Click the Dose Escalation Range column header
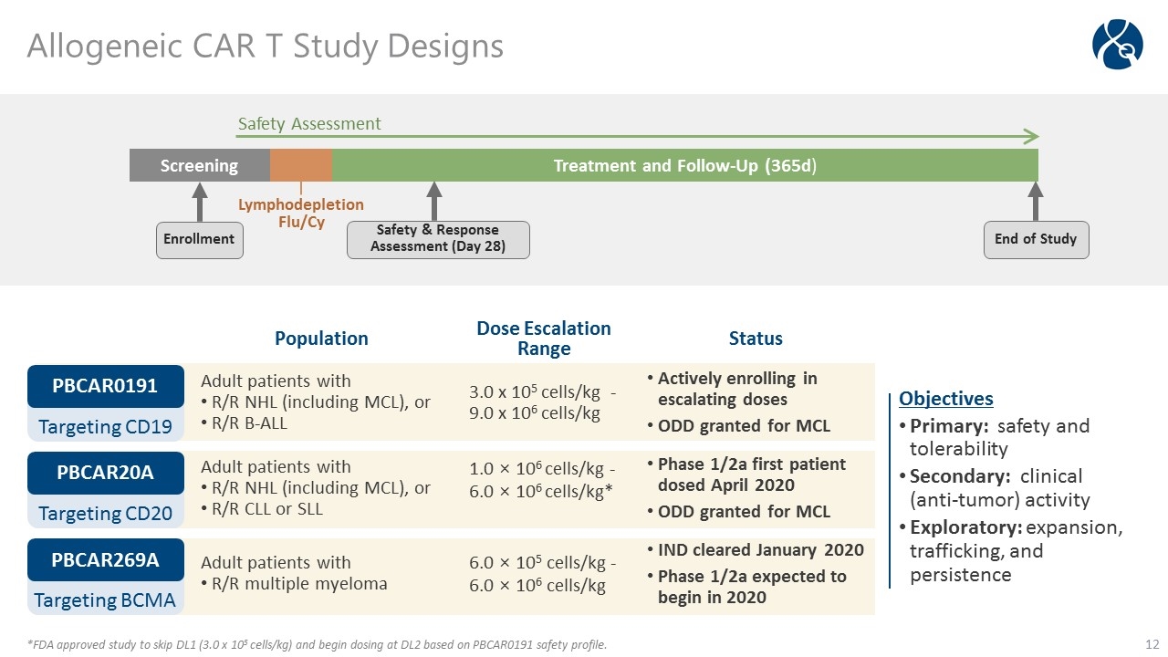Viewport: 1168px width, 657px height. (x=544, y=339)
